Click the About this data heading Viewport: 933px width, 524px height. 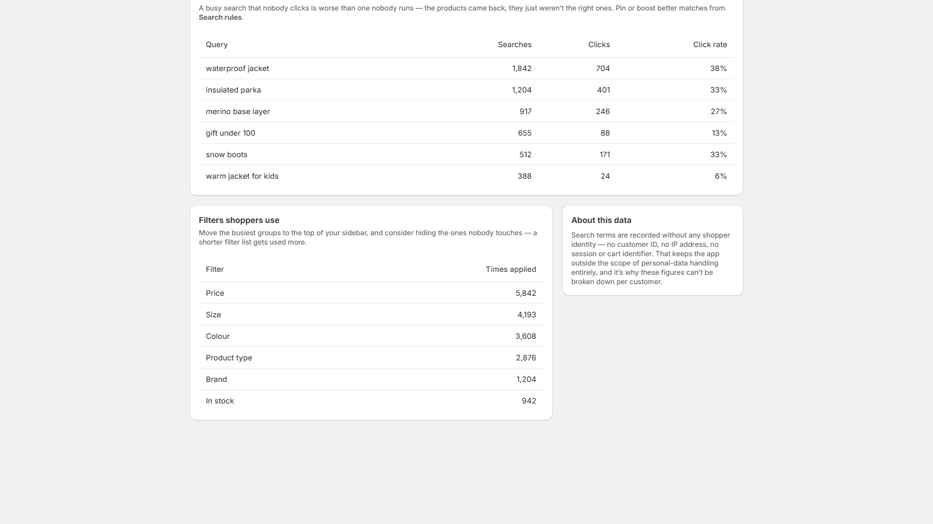[601, 220]
